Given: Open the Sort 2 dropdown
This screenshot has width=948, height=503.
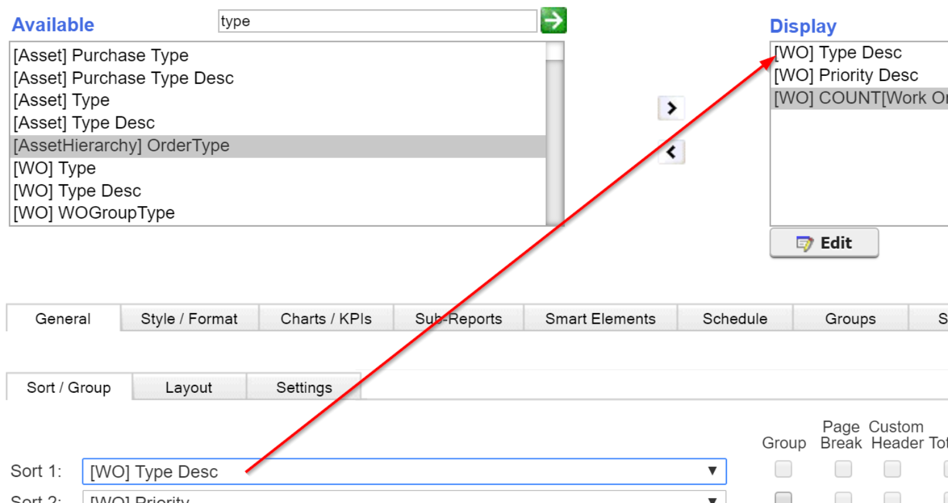Looking at the screenshot, I should coord(712,499).
